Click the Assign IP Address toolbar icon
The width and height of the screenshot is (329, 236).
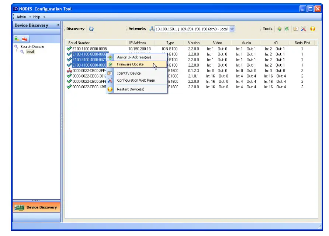point(280,29)
